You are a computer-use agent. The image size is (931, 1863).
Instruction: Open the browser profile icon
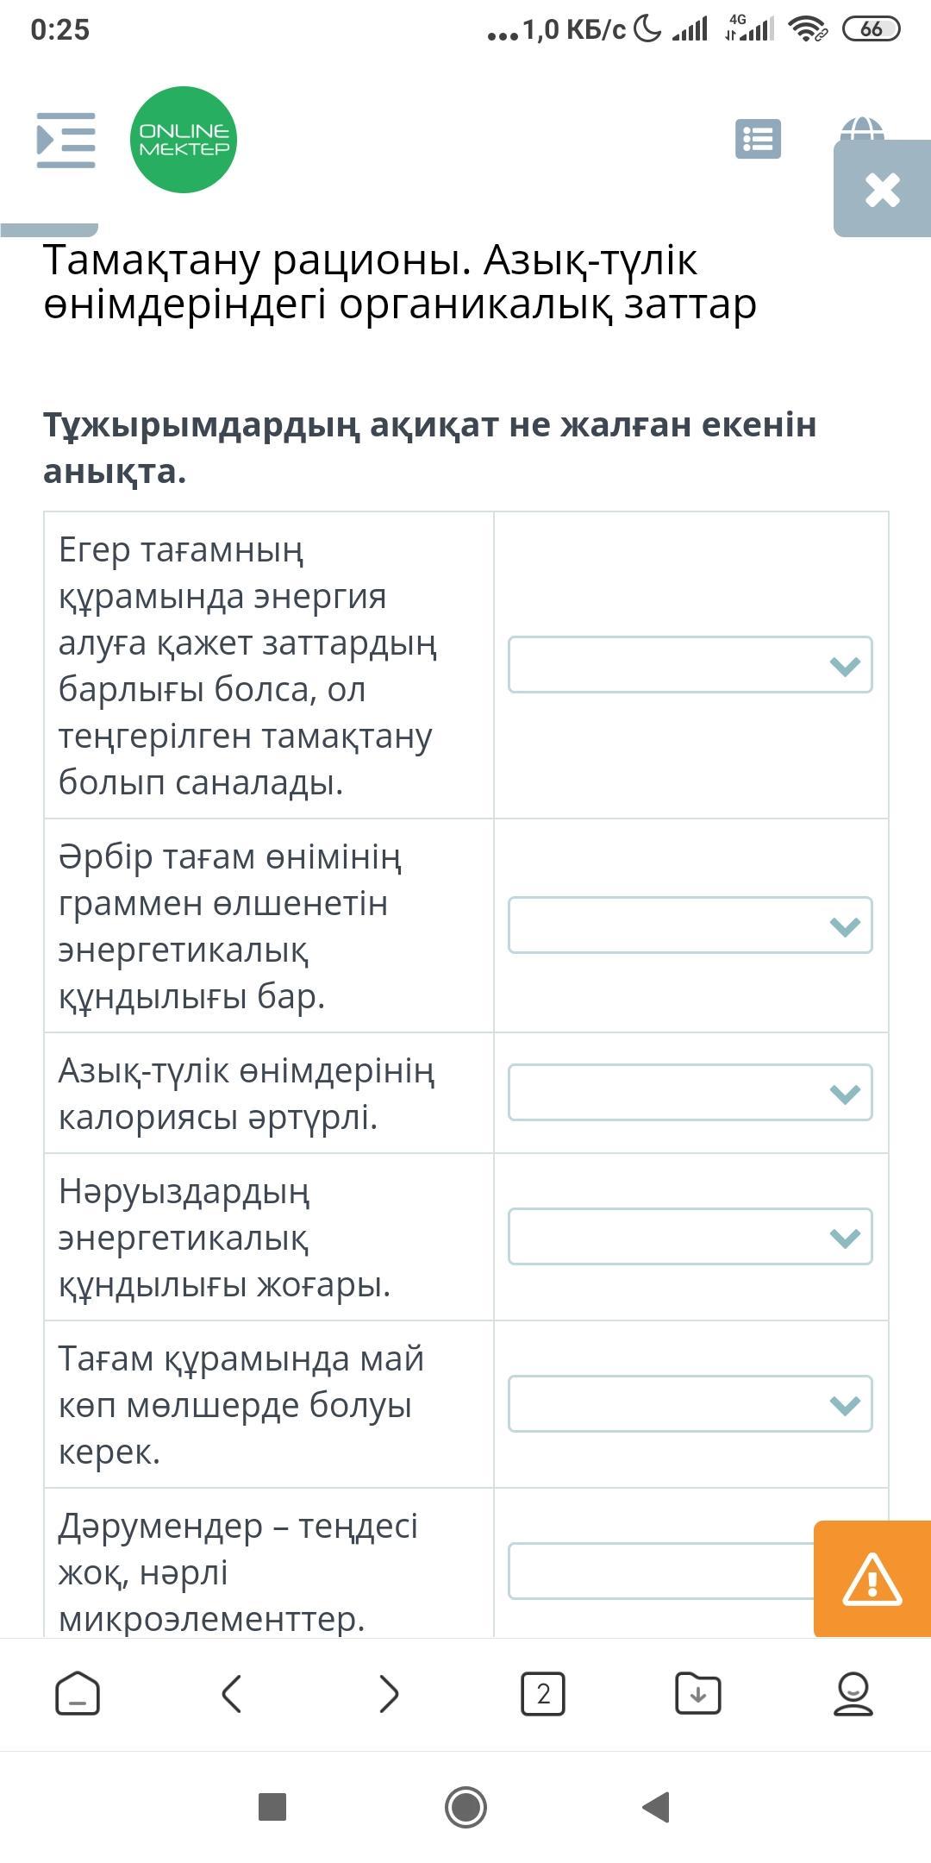853,1694
